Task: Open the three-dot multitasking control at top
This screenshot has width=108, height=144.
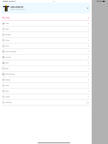Action: point(54,1)
